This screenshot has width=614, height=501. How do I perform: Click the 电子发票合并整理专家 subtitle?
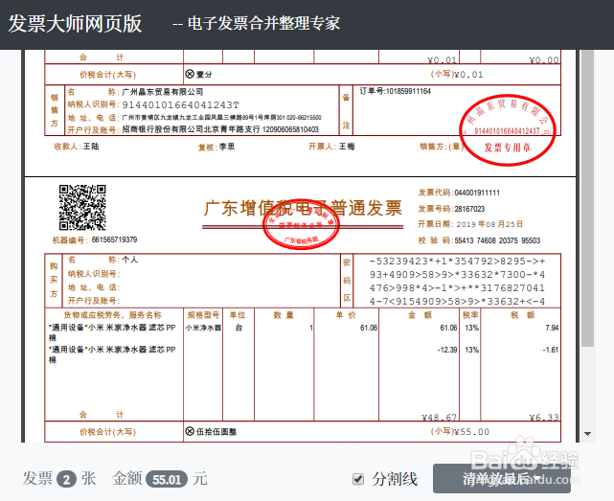click(x=263, y=24)
